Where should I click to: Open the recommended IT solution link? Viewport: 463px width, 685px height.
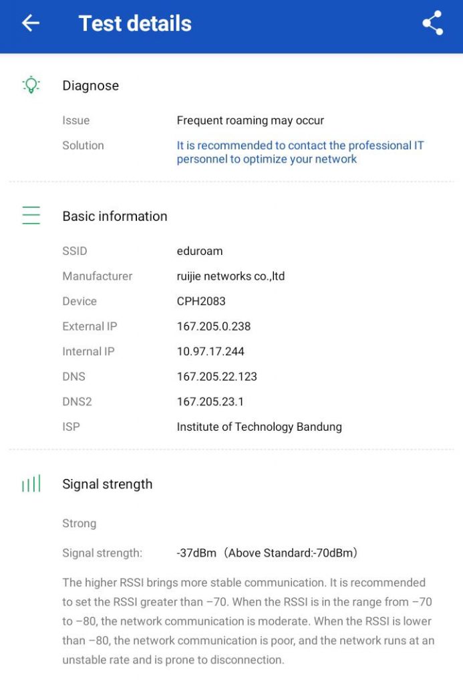(x=300, y=153)
